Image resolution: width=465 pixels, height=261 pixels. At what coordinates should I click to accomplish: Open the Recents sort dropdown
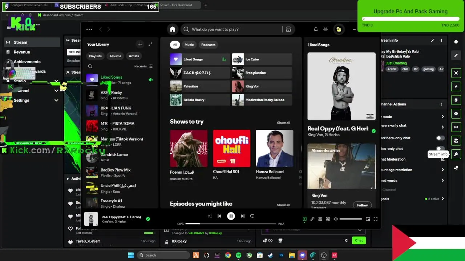tap(143, 66)
